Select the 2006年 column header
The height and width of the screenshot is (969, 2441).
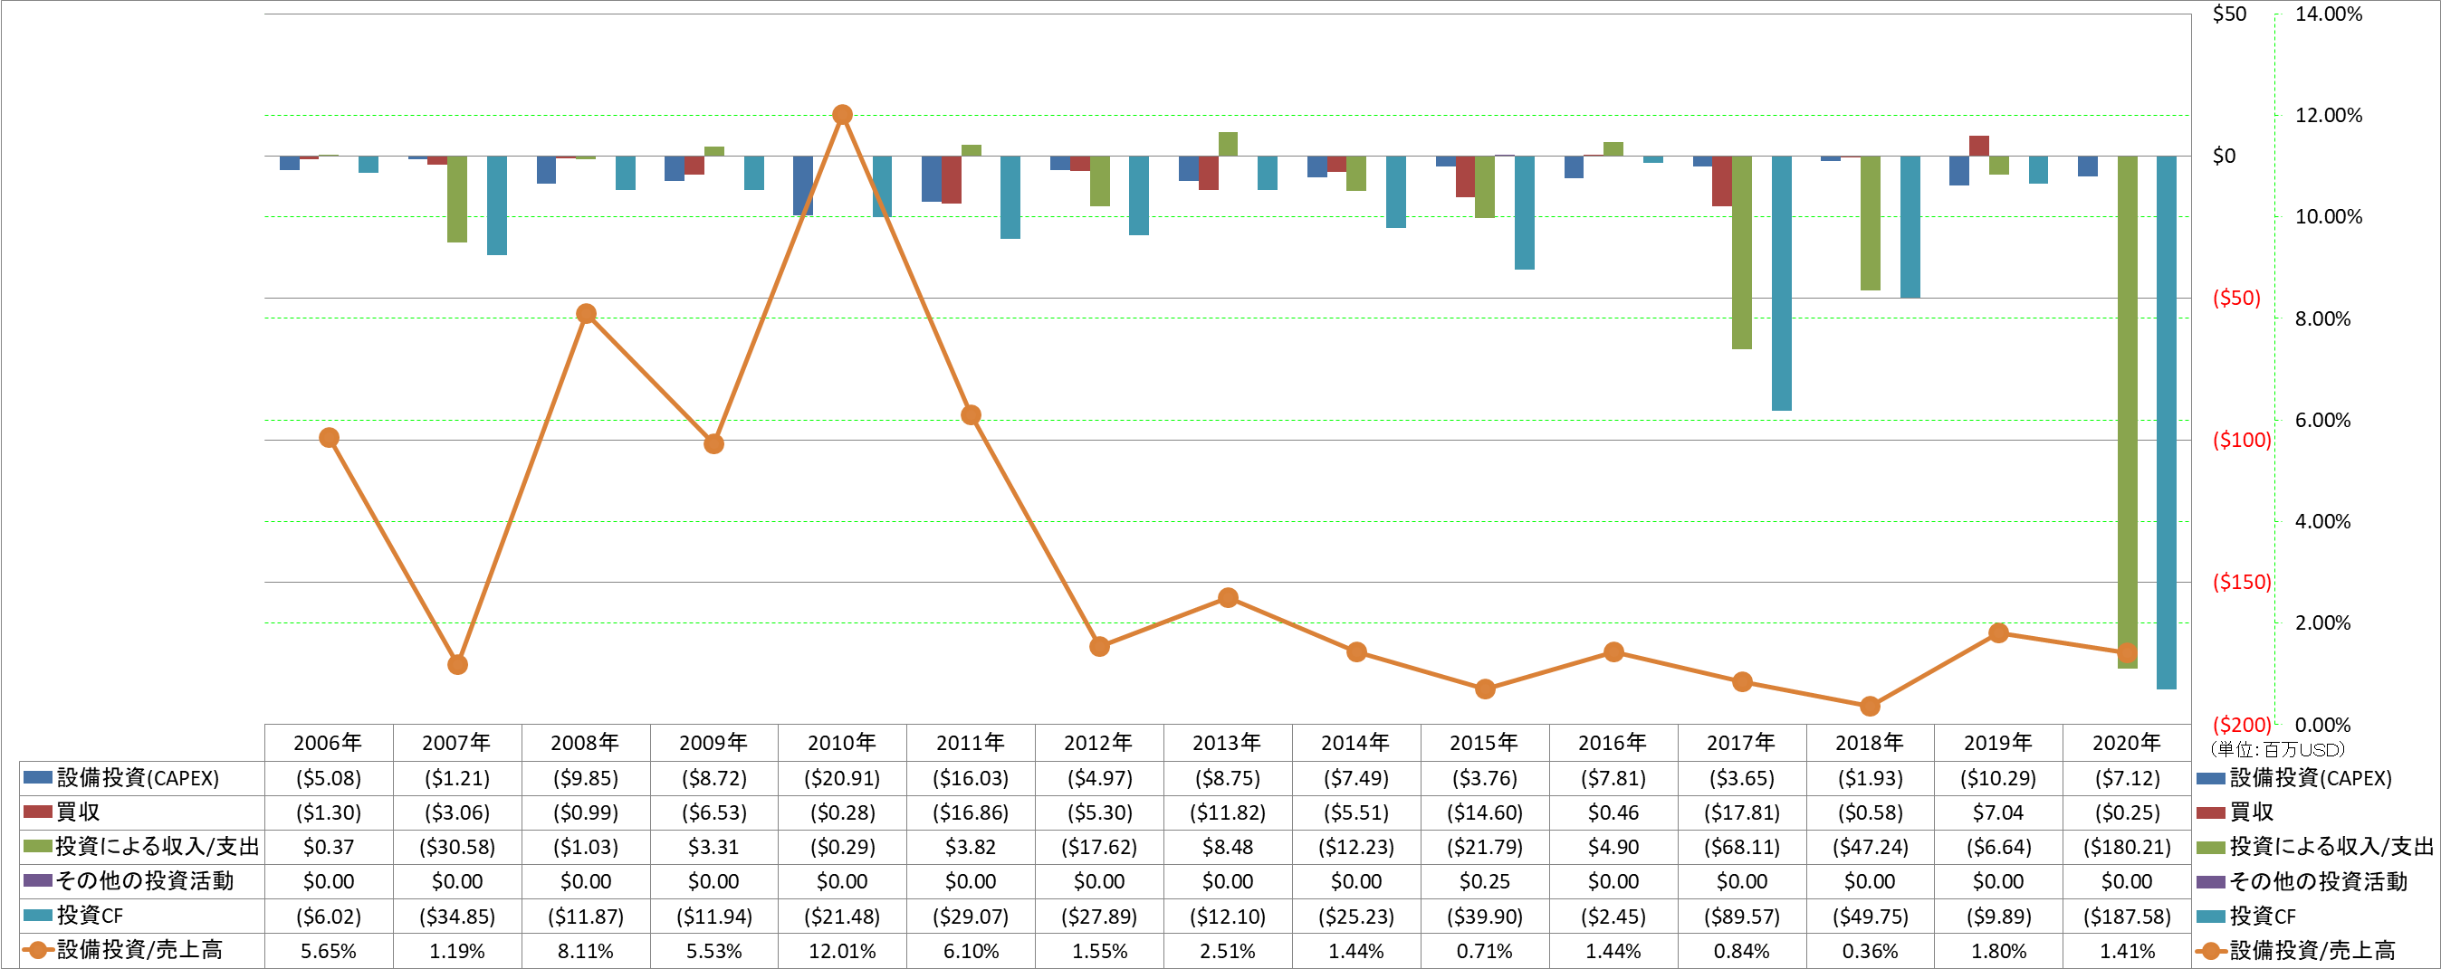(328, 743)
